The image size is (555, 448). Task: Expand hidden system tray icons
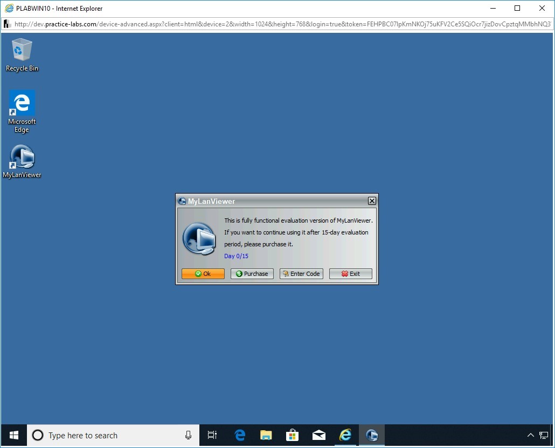(530, 435)
